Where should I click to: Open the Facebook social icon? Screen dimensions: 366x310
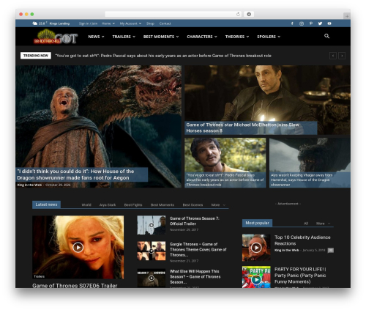click(292, 23)
